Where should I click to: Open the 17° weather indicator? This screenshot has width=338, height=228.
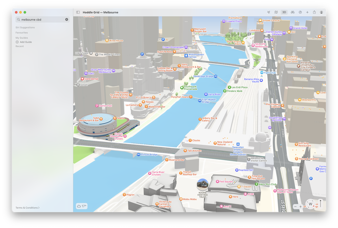click(x=82, y=206)
